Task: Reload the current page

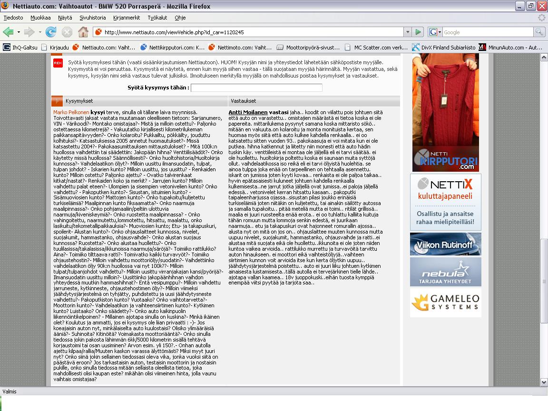Action: click(50, 32)
